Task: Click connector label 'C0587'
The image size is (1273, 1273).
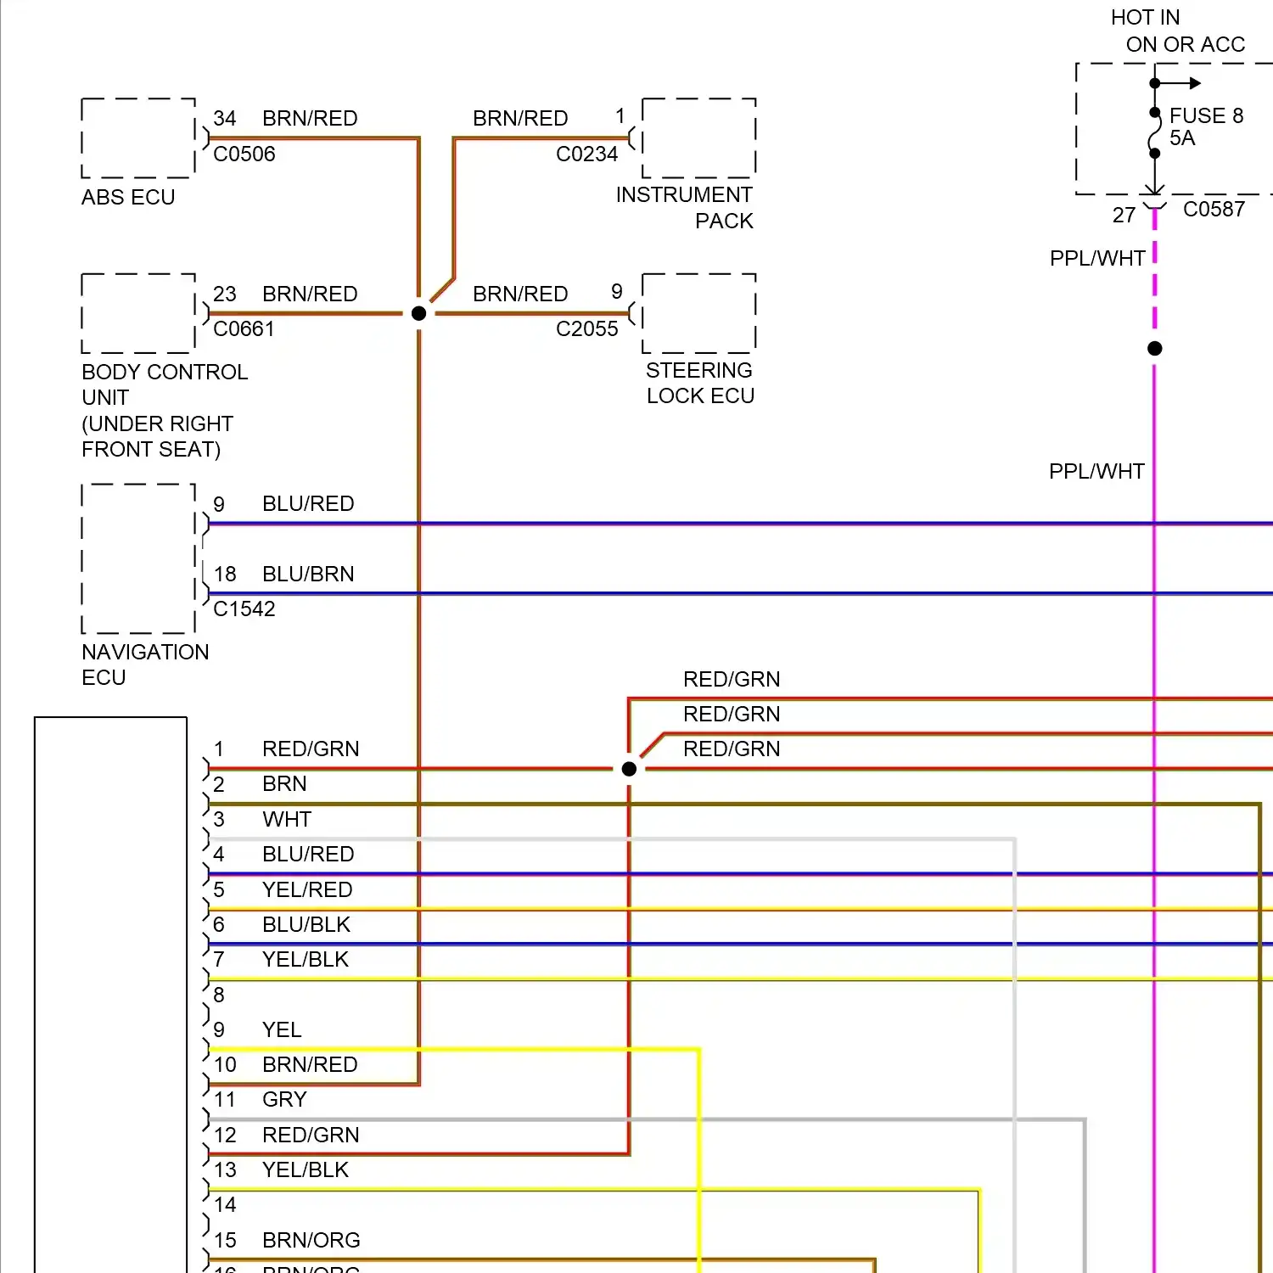Action: pyautogui.click(x=1214, y=209)
